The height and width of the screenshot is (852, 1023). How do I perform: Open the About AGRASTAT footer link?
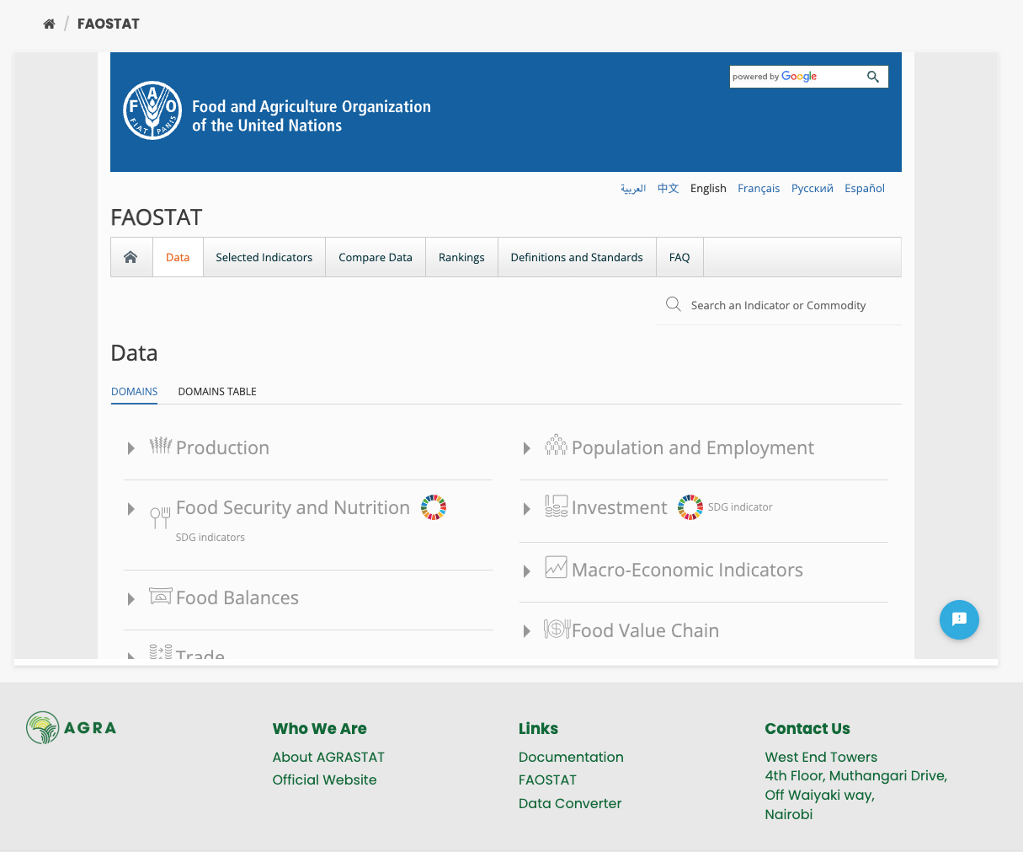pos(328,757)
